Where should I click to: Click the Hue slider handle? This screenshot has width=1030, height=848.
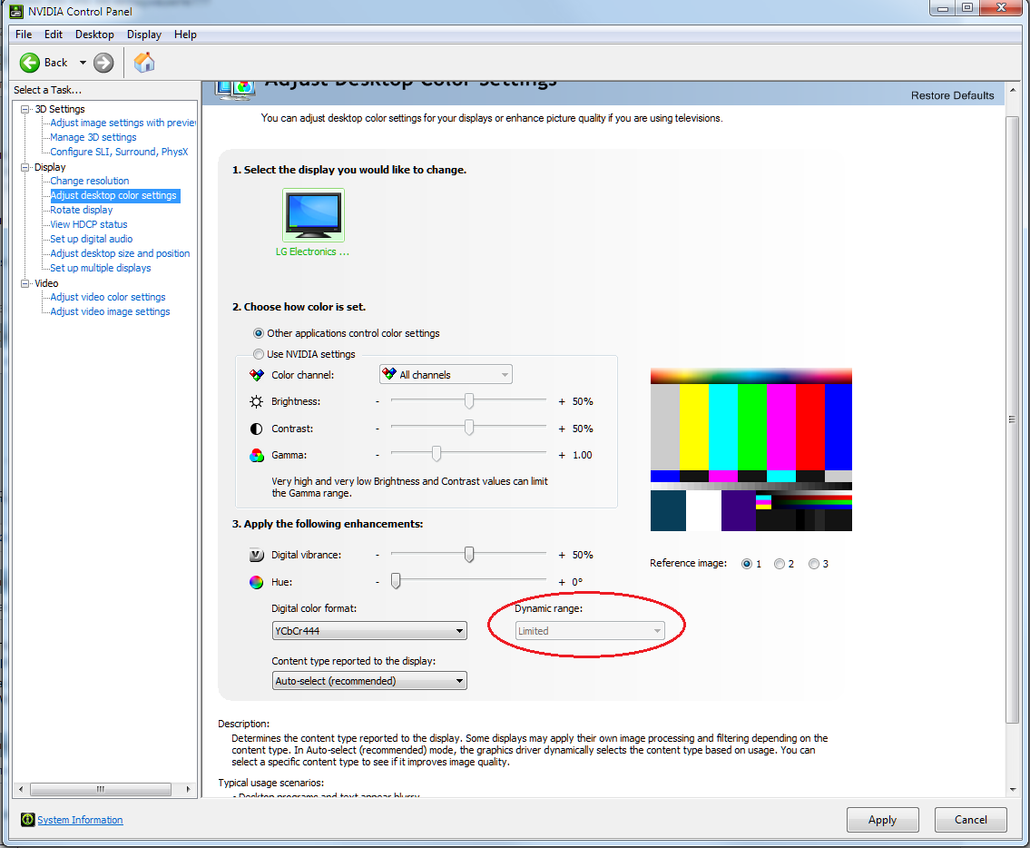tap(396, 581)
